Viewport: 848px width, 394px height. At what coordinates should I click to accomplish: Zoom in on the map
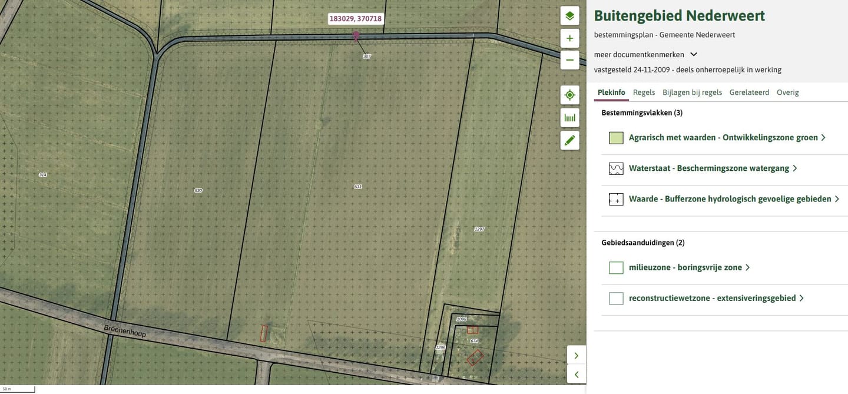click(x=569, y=39)
